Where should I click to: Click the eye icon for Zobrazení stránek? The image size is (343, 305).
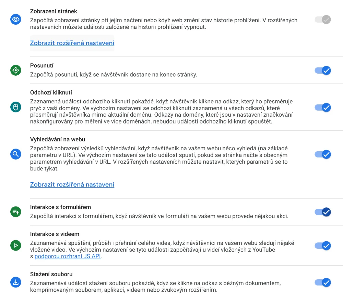click(x=16, y=20)
